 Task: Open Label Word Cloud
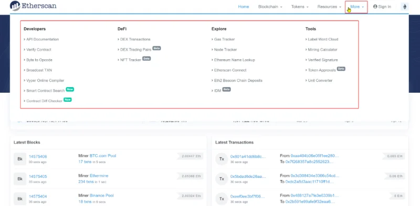[323, 39]
